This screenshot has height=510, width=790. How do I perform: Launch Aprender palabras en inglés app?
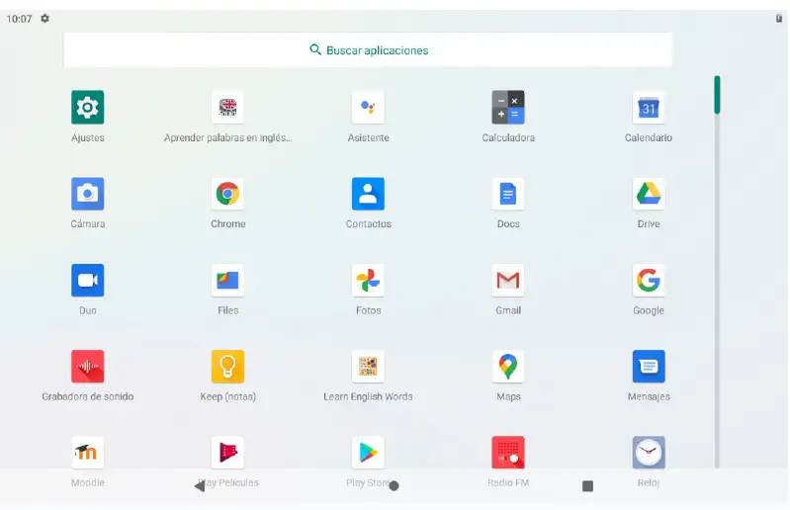click(227, 107)
